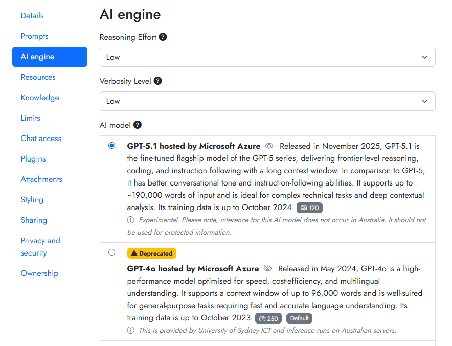Go to the Prompts section
The width and height of the screenshot is (452, 346).
(x=34, y=36)
